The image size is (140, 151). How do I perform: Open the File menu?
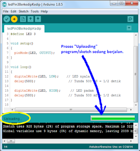pos(6,11)
